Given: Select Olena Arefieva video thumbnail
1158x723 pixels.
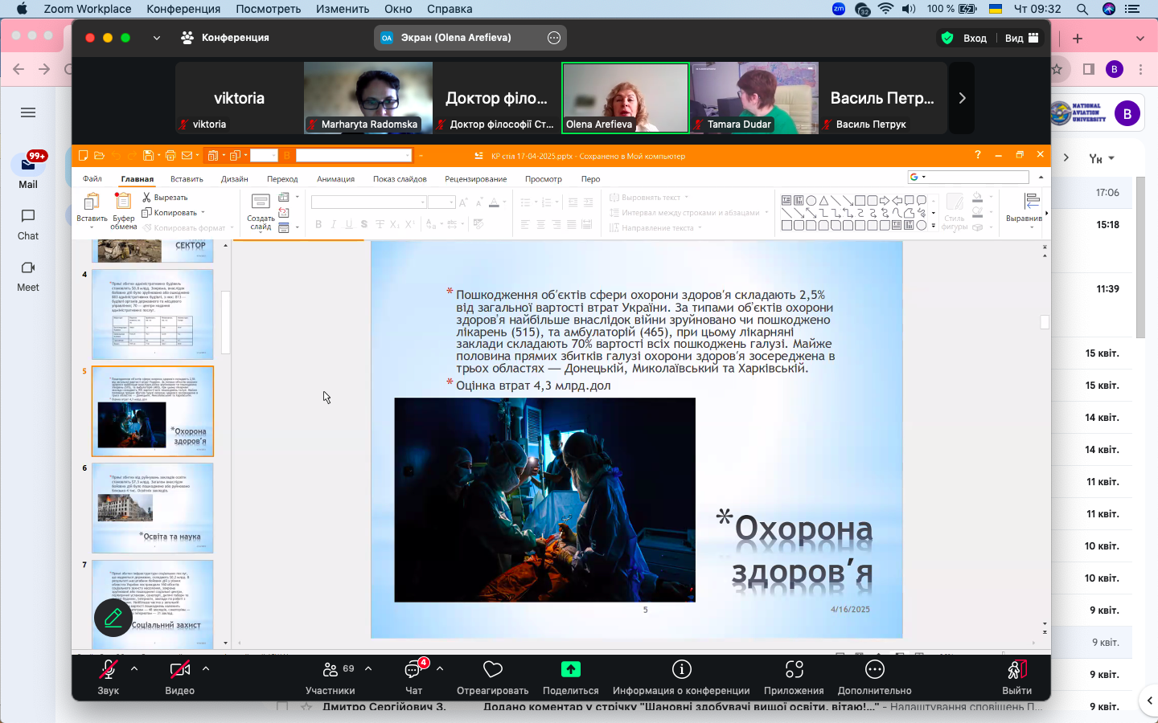Looking at the screenshot, I should (625, 98).
